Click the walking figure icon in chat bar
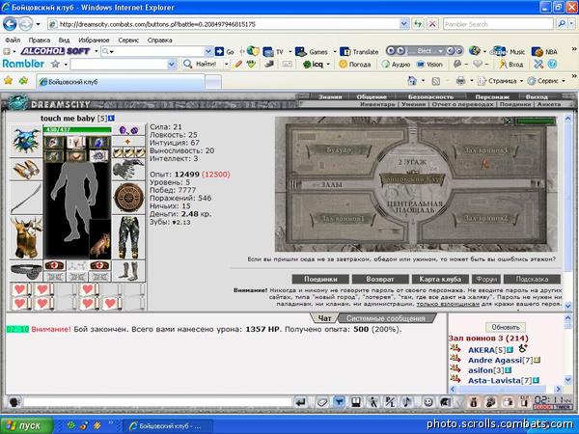 click(373, 402)
